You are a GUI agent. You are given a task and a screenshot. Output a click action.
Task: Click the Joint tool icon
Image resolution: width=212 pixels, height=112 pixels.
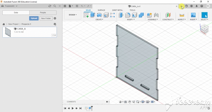[156, 15]
